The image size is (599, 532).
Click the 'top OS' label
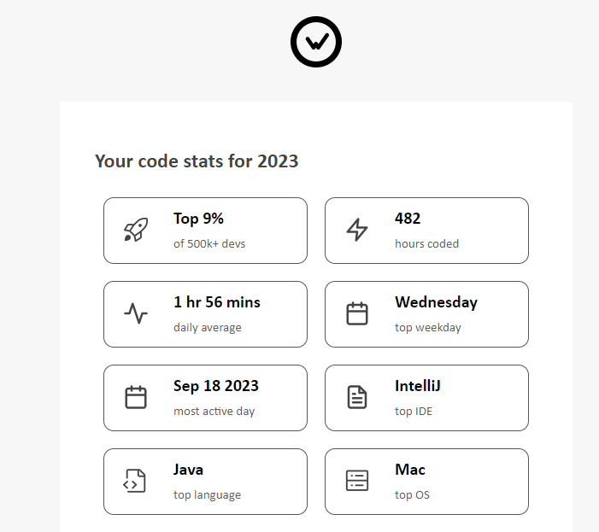point(412,494)
